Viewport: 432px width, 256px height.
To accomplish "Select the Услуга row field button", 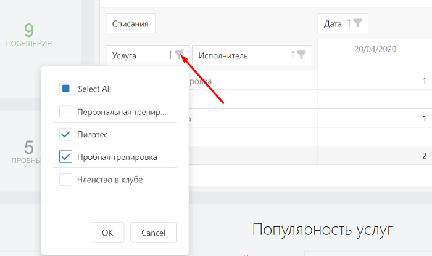I will [x=147, y=55].
